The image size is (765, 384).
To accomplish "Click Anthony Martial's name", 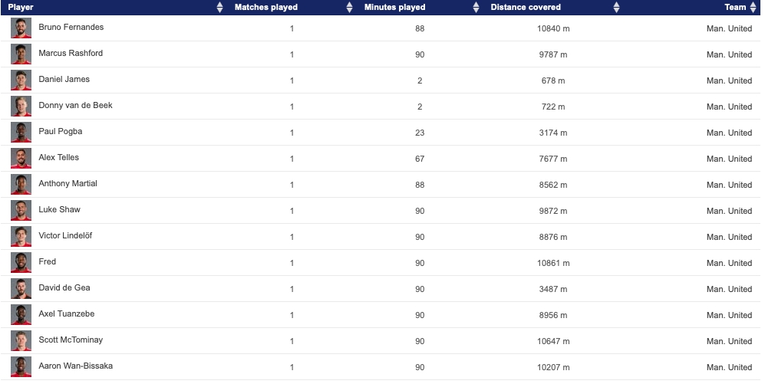I will [x=68, y=184].
